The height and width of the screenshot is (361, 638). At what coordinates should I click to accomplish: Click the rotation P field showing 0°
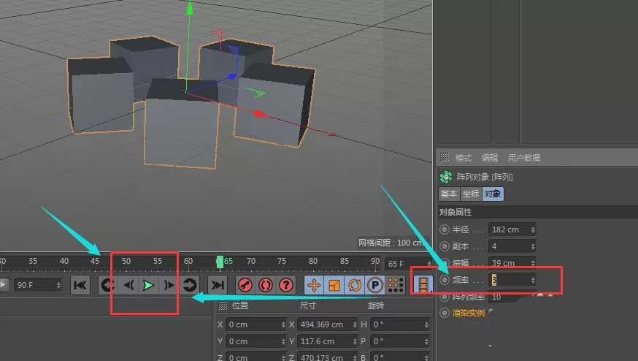(399, 341)
